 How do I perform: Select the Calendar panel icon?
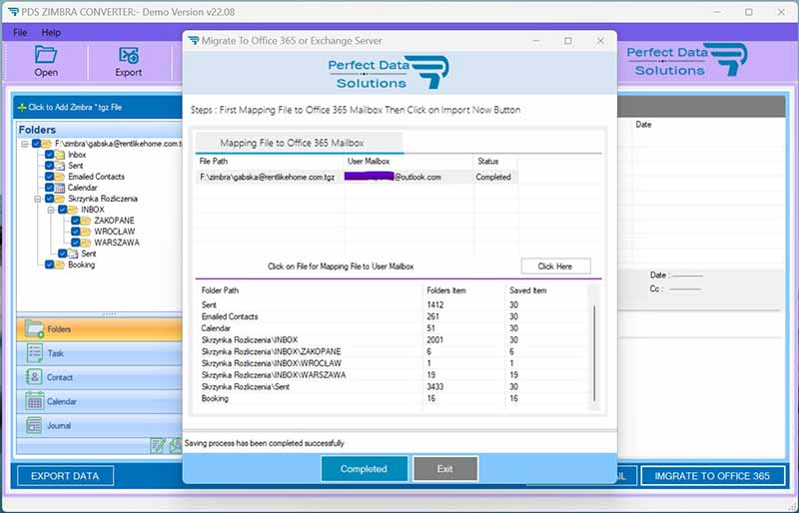(x=35, y=401)
